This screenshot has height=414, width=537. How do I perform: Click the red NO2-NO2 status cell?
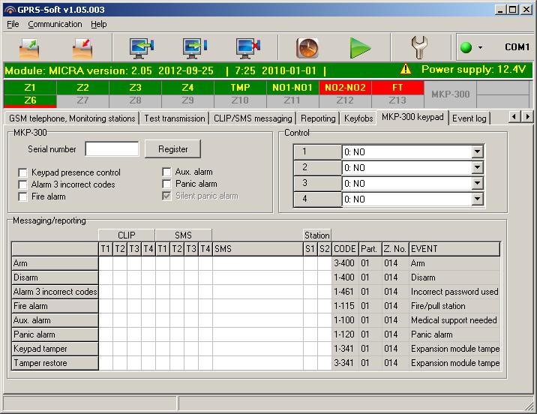pos(345,88)
